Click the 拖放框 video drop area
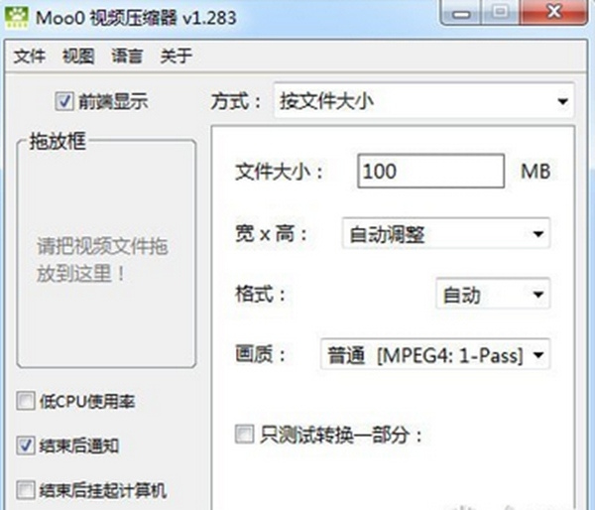The image size is (595, 510). click(107, 254)
